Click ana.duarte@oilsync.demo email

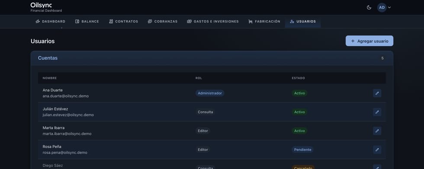point(66,96)
